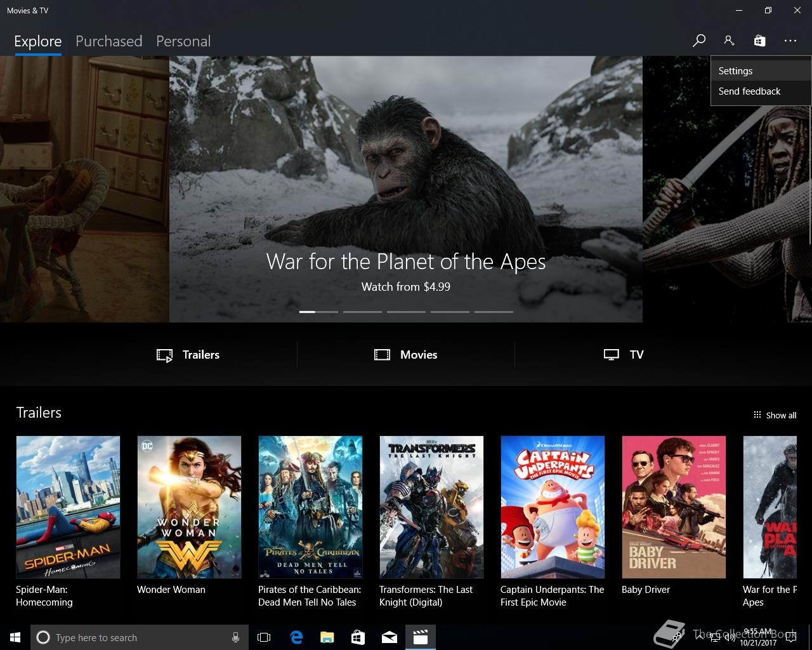This screenshot has width=812, height=650.
Task: Open Pirates of the Caribbean poster
Action: 310,507
